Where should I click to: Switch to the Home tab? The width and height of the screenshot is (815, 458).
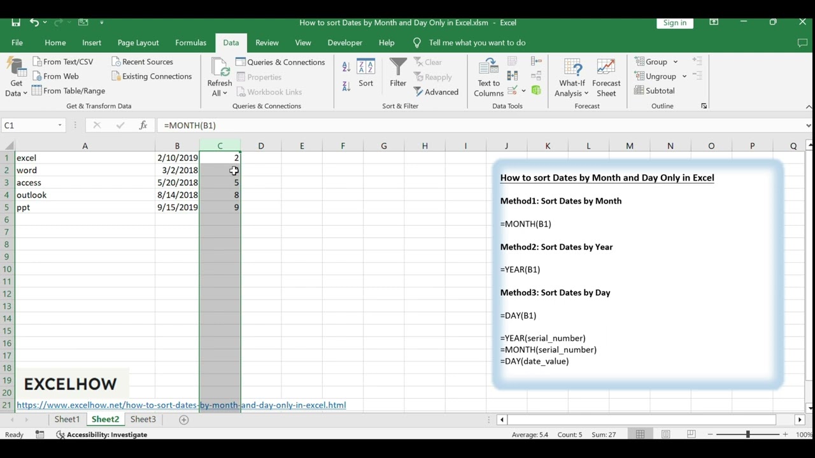point(55,43)
